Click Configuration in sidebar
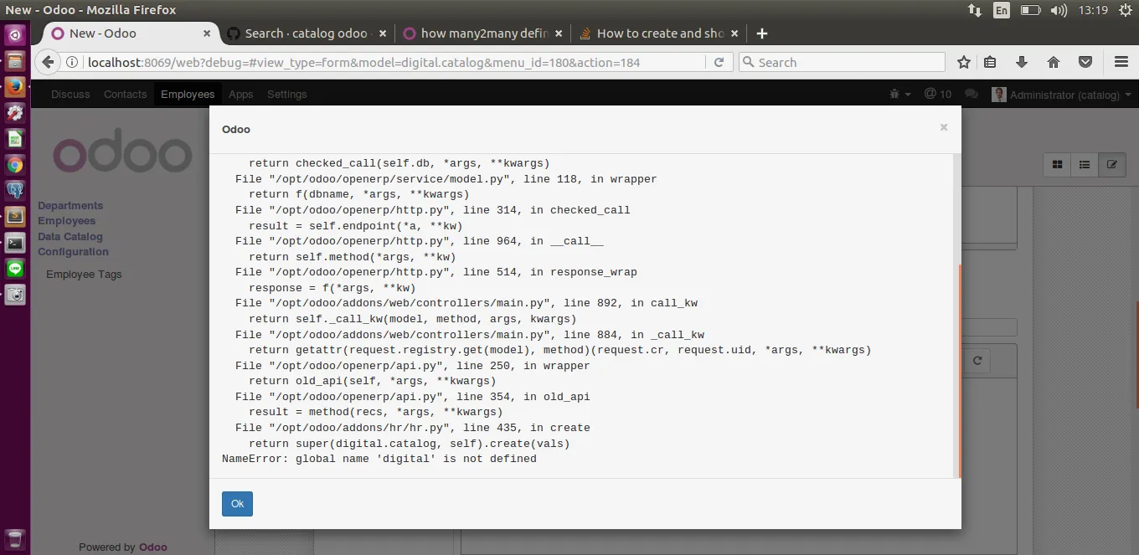Image resolution: width=1139 pixels, height=555 pixels. tap(73, 251)
